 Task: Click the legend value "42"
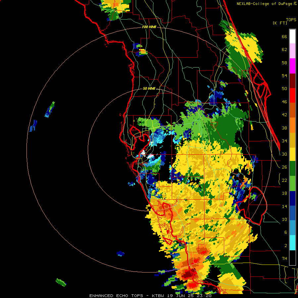[284, 115]
